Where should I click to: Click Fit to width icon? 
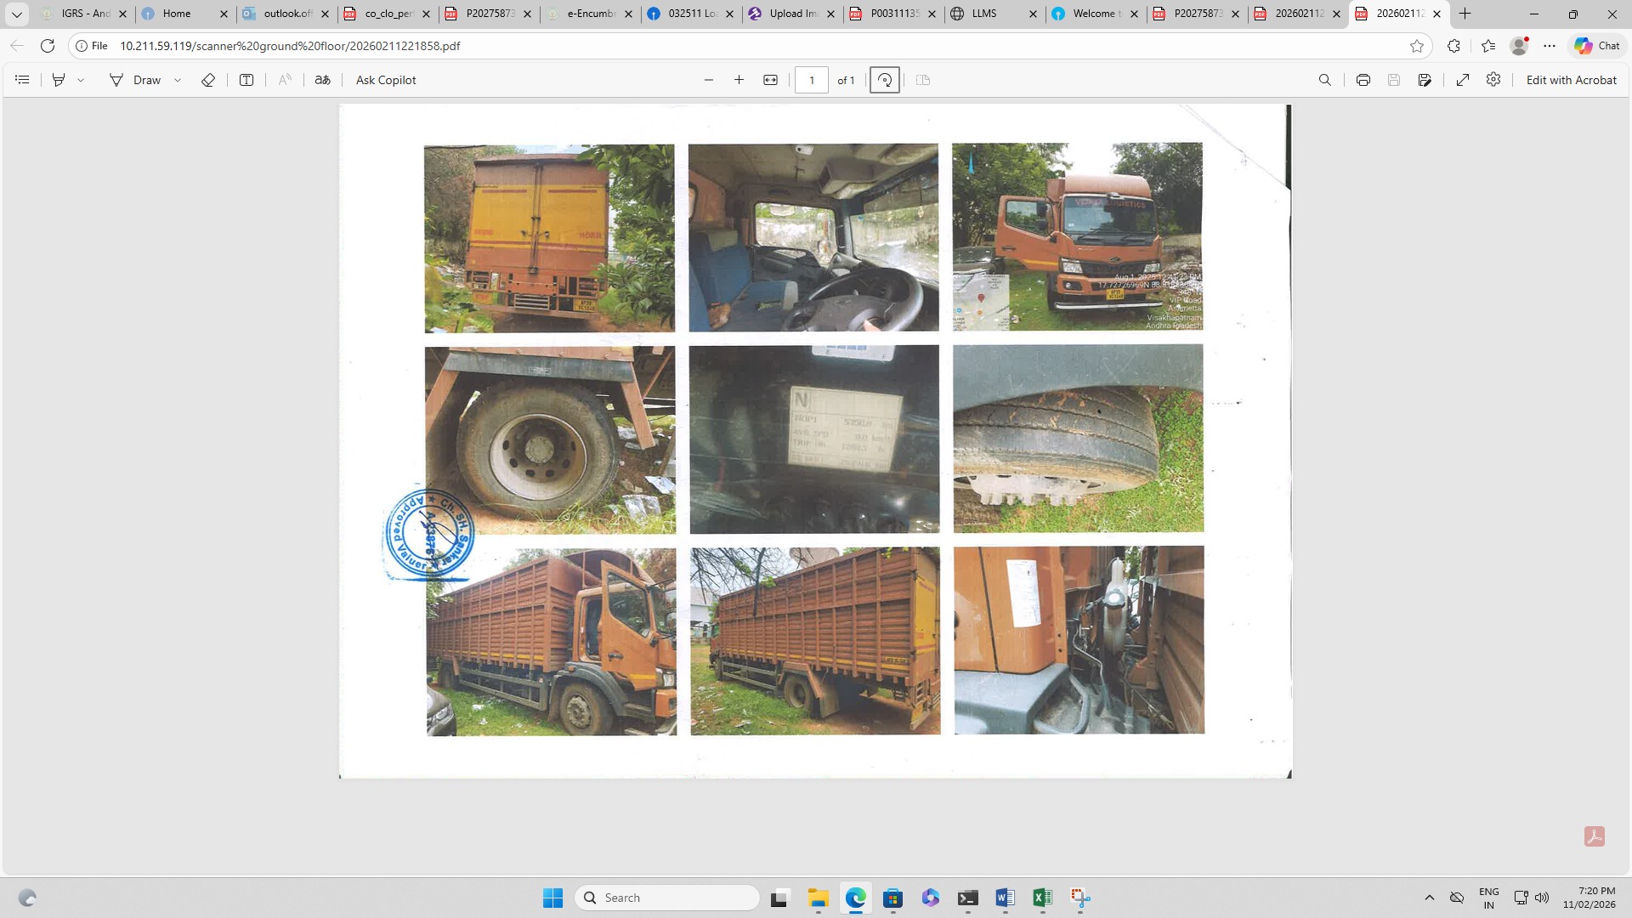click(770, 80)
